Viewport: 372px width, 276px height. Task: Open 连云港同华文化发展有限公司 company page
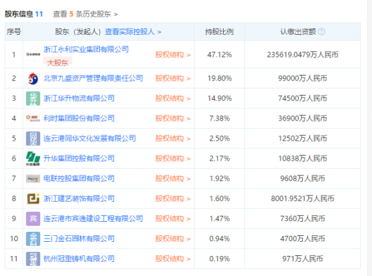[89, 138]
